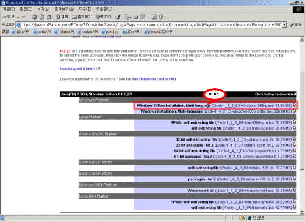Click download icon for Windows 64-bit ia64.exe row
This screenshot has height=222, width=305.
click(x=294, y=190)
